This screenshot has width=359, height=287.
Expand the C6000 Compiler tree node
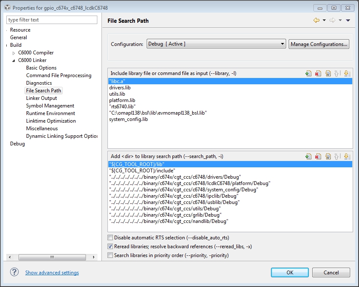pyautogui.click(x=13, y=53)
